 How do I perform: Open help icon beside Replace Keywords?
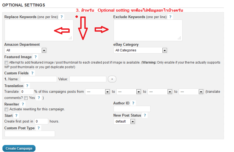(62, 17)
